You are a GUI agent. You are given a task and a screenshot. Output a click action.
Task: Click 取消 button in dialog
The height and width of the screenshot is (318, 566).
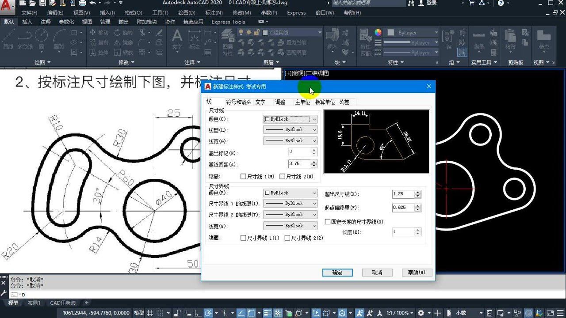point(377,273)
